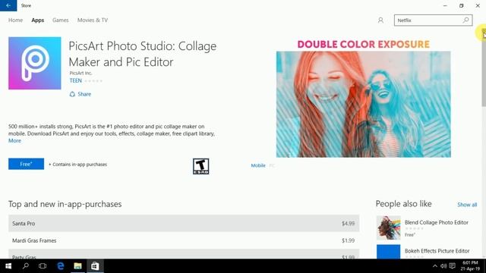Click the search magnifier icon
486x273 pixels.
pos(465,20)
